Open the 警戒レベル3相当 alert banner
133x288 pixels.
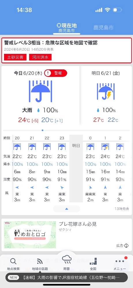67,50
